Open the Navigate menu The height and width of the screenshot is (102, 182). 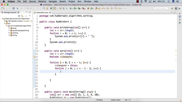(53, 1)
